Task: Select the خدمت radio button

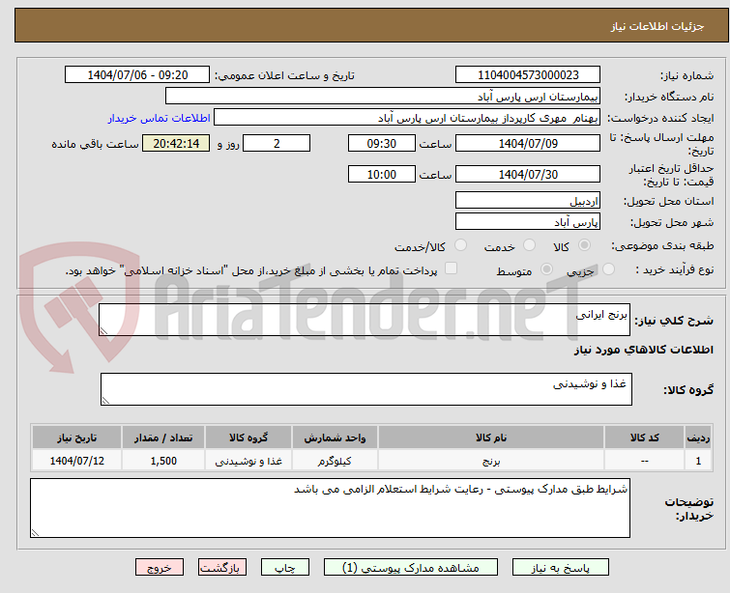Action: click(x=529, y=244)
